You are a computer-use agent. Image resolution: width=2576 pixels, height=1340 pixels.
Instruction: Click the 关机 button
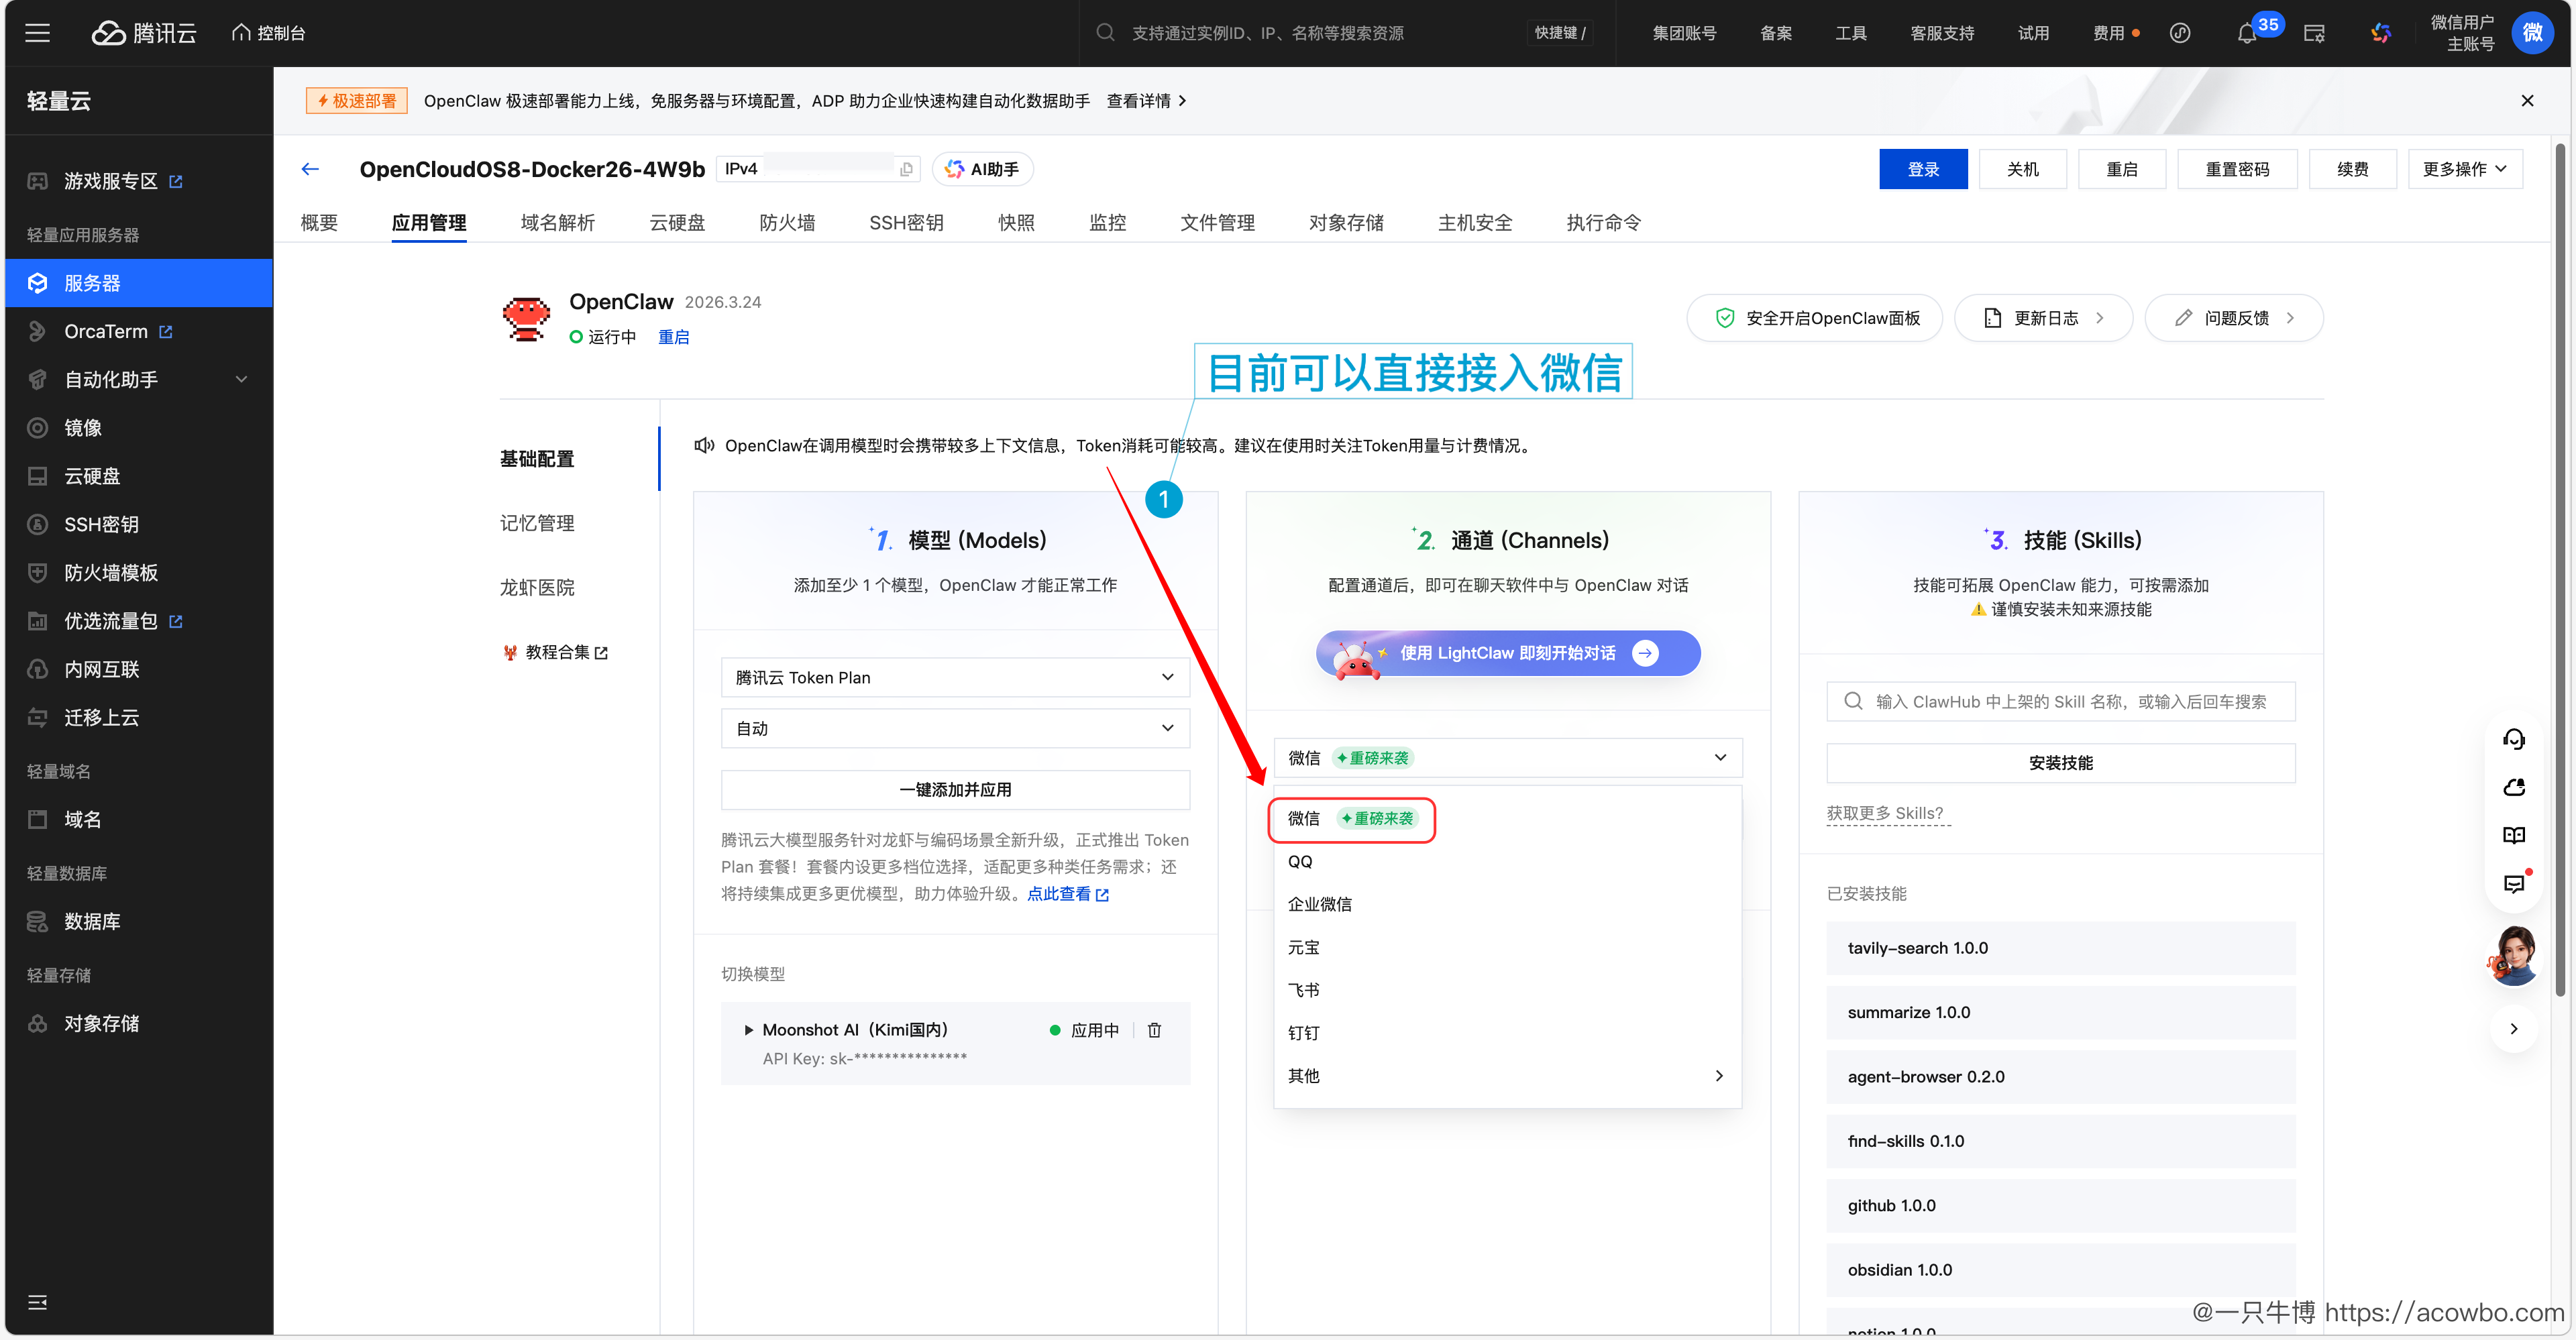[2022, 169]
